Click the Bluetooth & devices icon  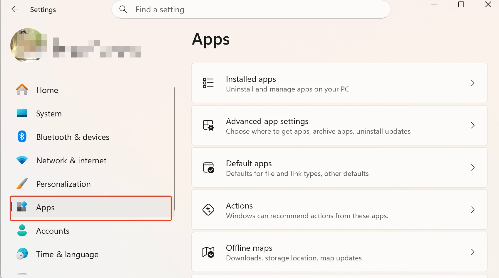click(x=22, y=136)
